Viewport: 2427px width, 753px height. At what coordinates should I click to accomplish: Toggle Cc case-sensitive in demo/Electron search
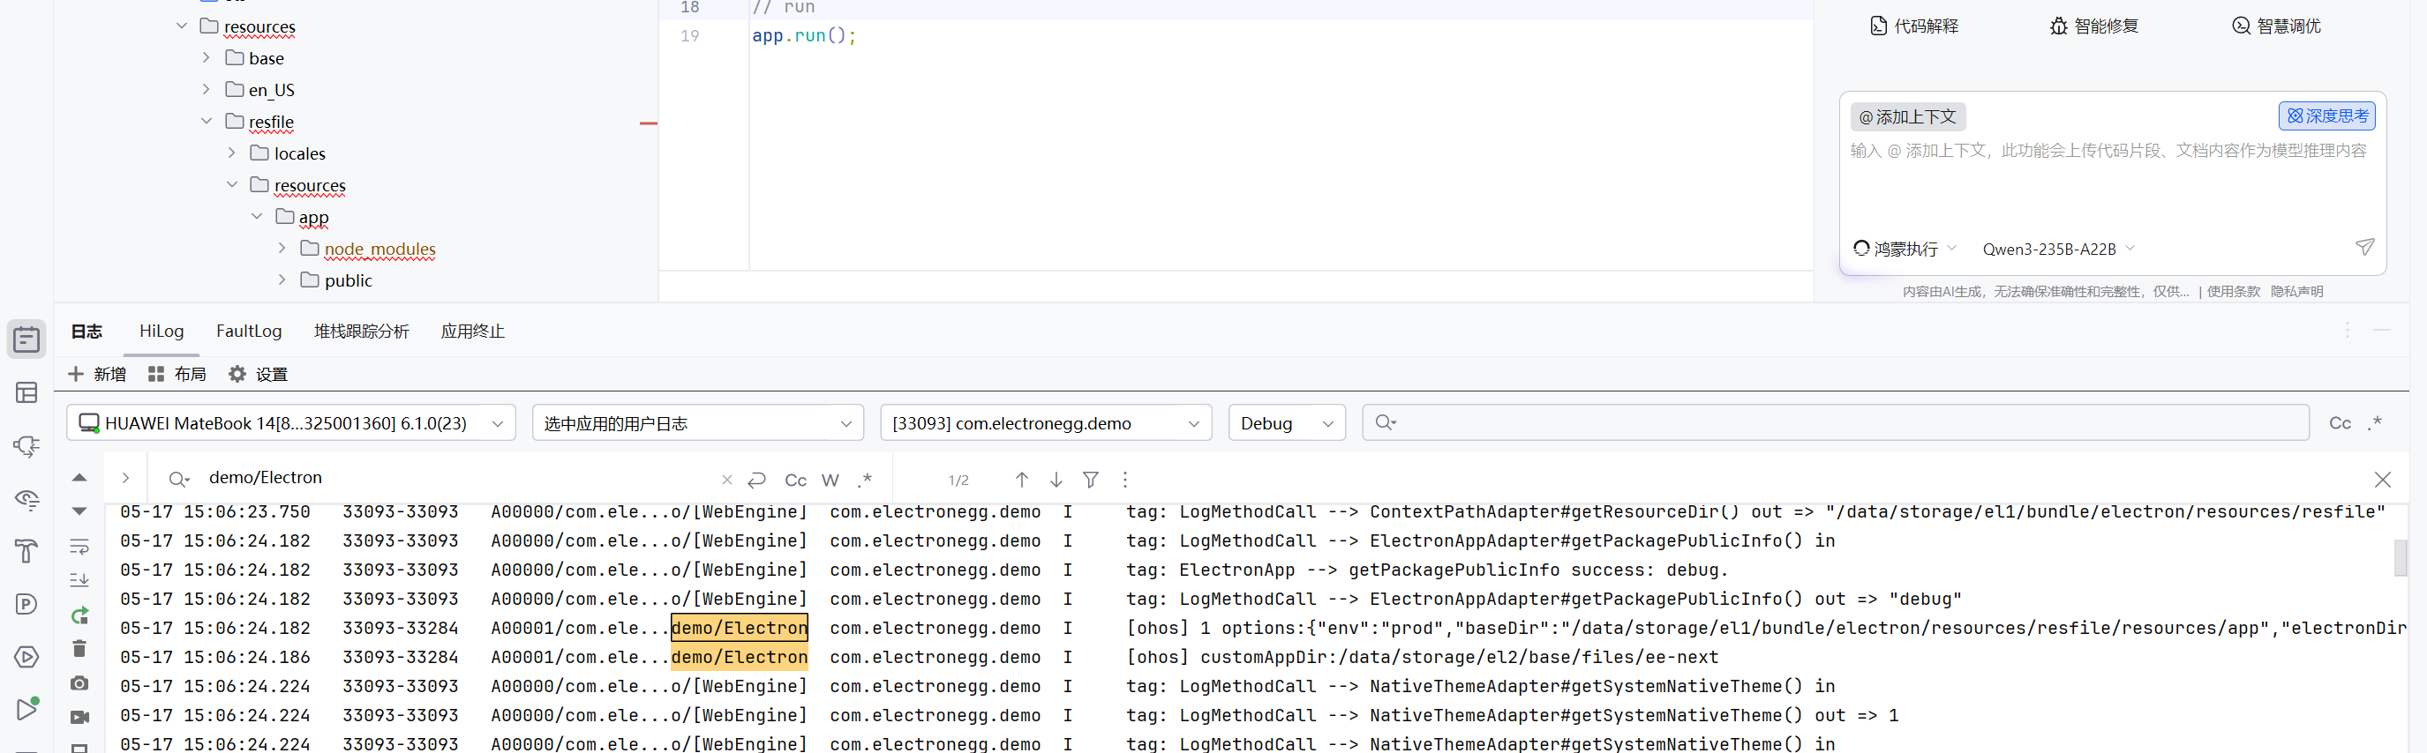(x=795, y=480)
